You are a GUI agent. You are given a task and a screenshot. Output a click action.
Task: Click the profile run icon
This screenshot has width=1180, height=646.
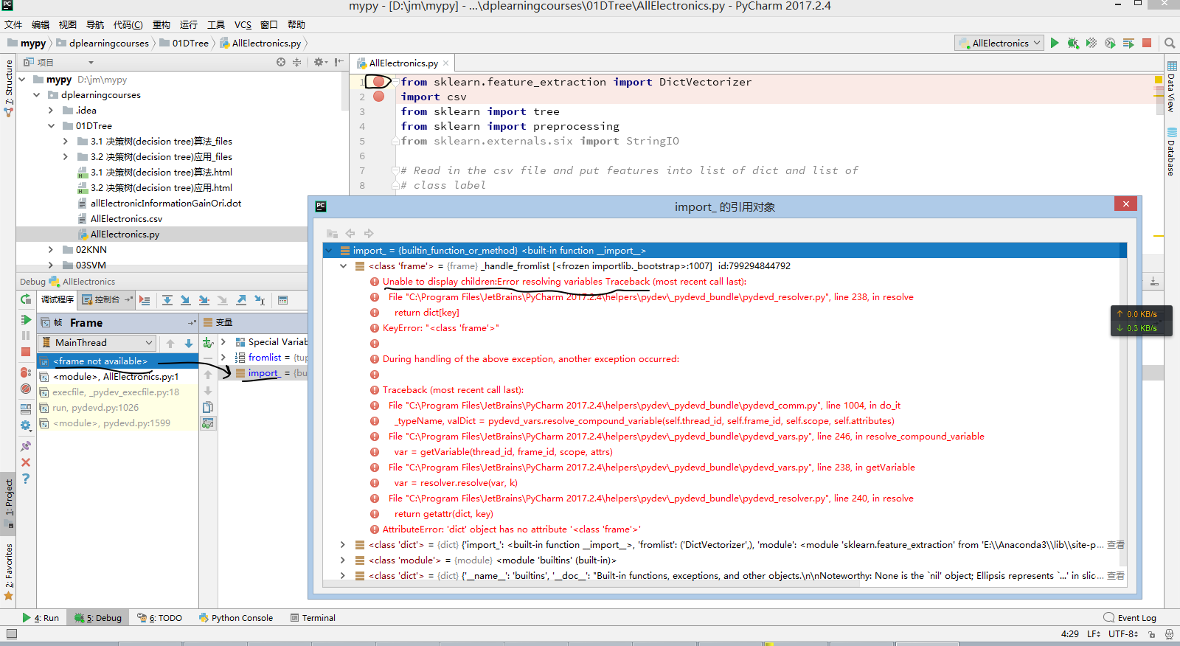click(x=1110, y=43)
